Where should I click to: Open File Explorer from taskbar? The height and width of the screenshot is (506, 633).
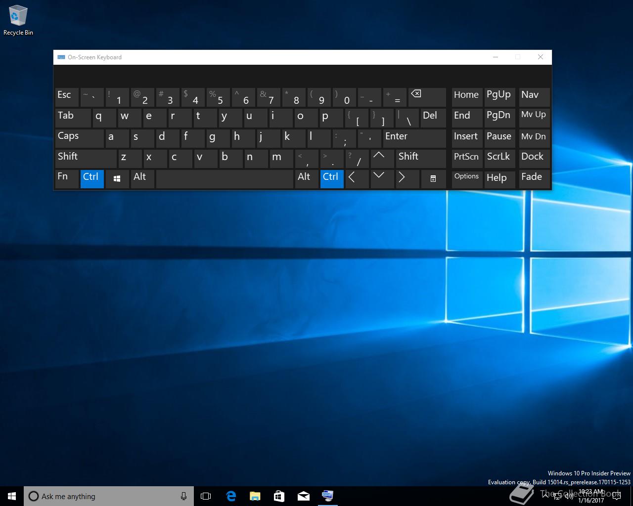pyautogui.click(x=255, y=496)
